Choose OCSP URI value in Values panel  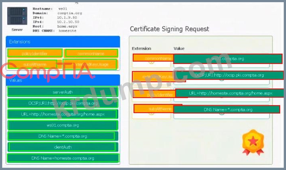[62, 103]
